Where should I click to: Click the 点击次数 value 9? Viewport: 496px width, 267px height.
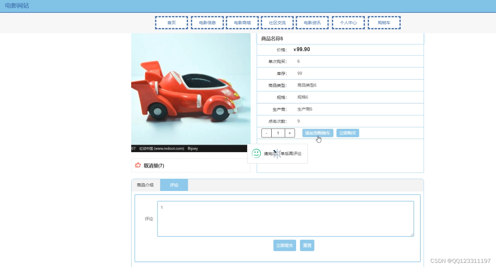[x=299, y=121]
